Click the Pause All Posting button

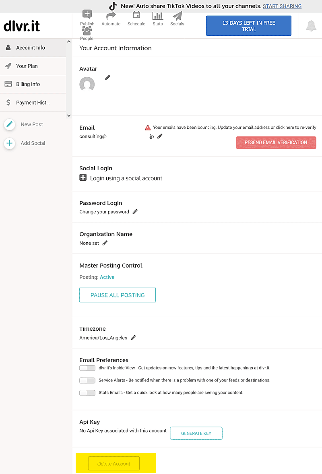[118, 295]
